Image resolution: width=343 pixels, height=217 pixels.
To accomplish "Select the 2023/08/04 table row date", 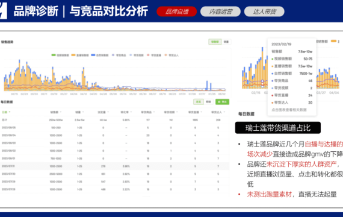I will pos(9,135).
